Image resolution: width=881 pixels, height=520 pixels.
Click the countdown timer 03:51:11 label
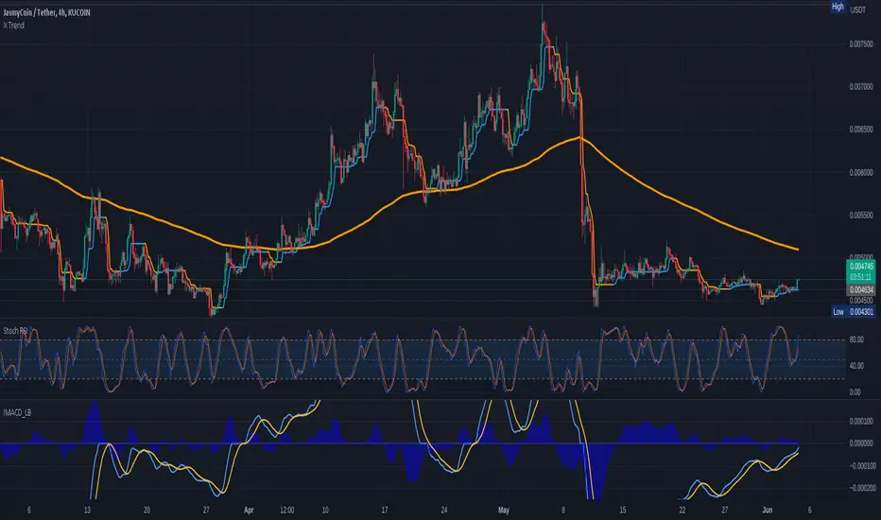[861, 277]
